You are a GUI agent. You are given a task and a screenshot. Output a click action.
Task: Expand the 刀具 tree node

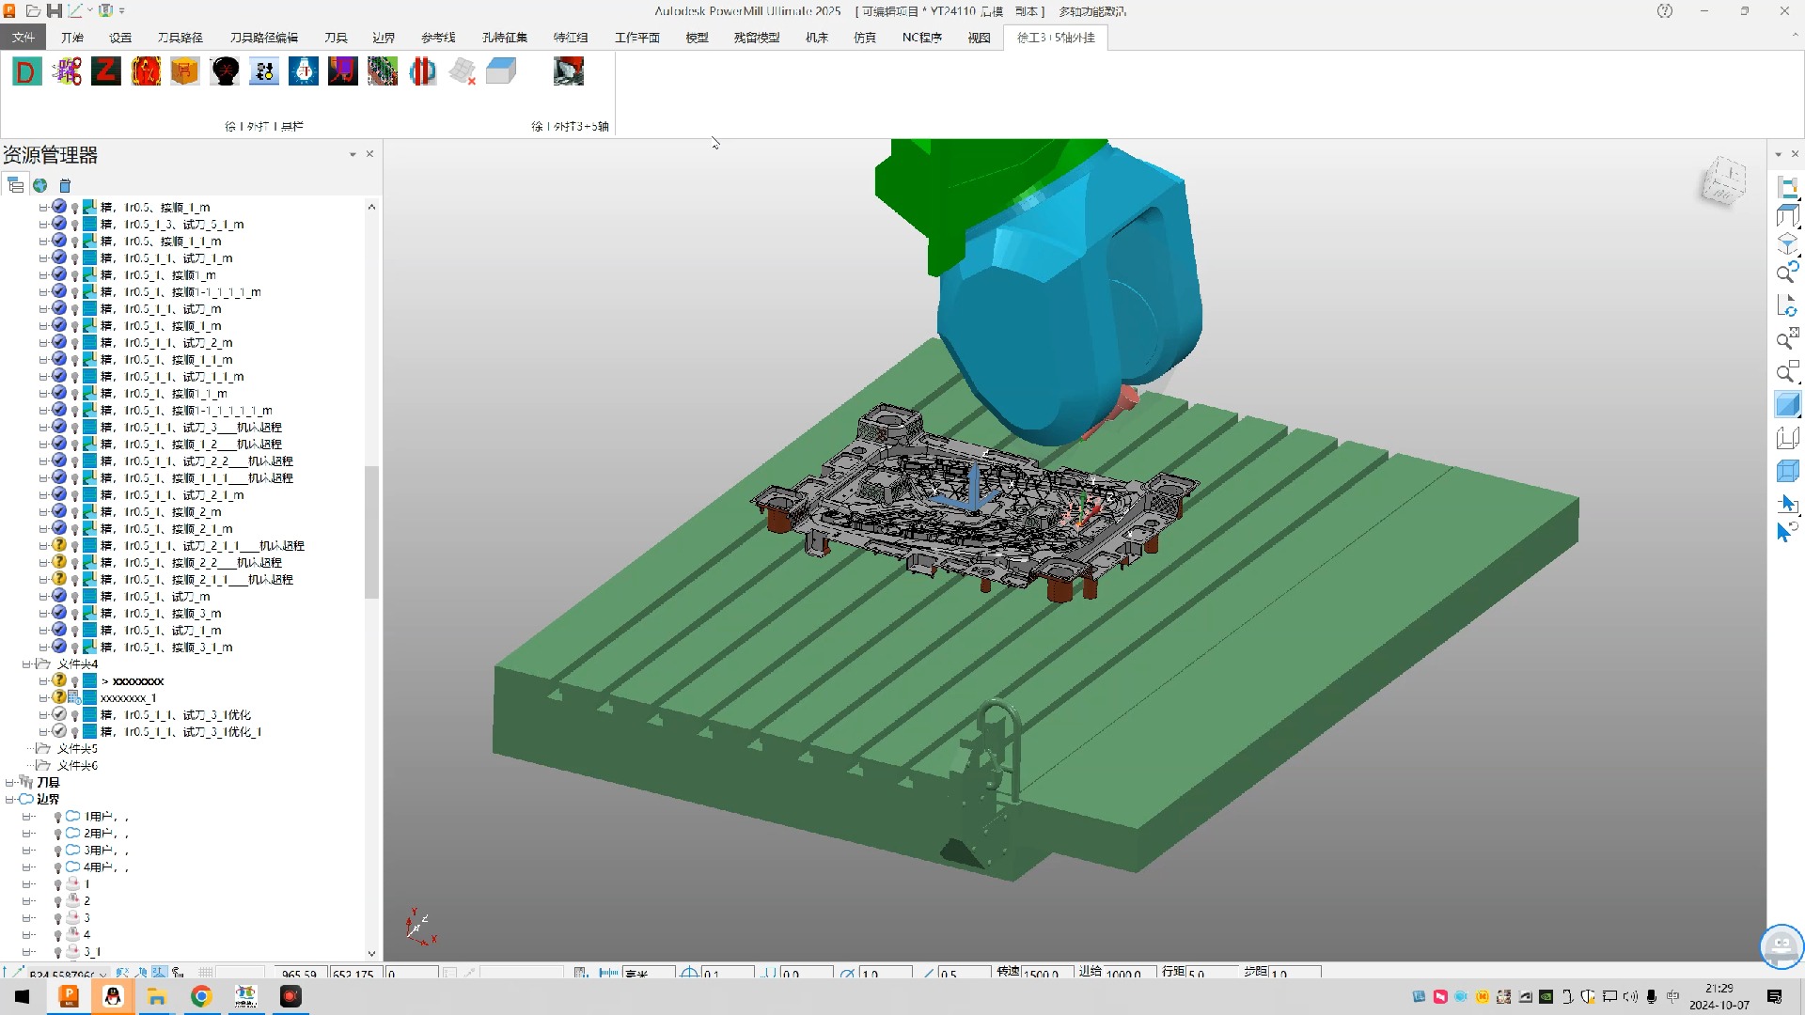tap(9, 783)
